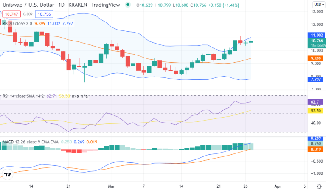Click the TradingView logo icon

[7, 175]
